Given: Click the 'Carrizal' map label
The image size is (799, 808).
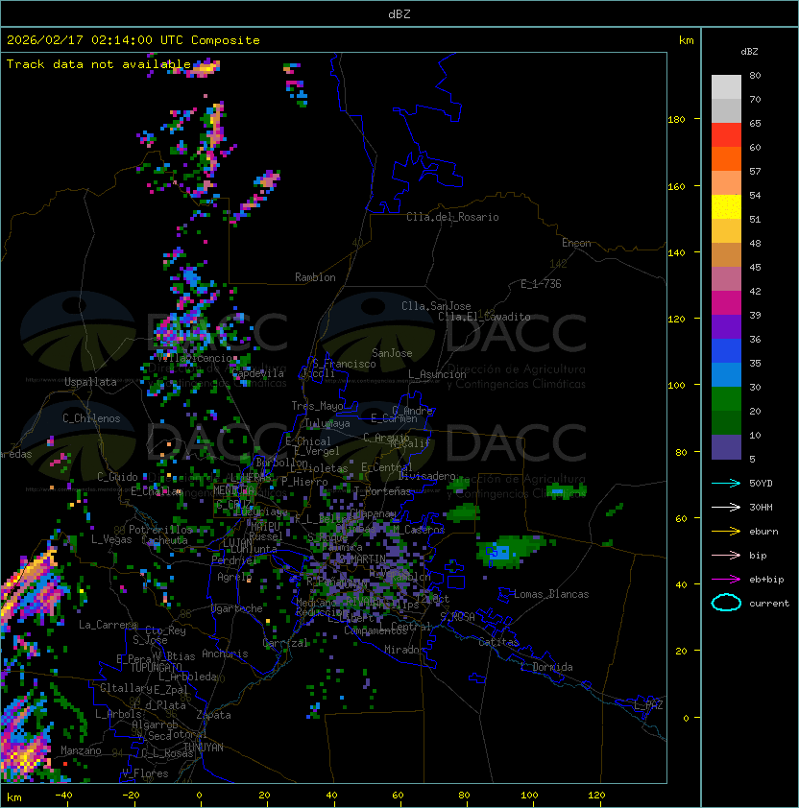Looking at the screenshot, I should tap(284, 643).
